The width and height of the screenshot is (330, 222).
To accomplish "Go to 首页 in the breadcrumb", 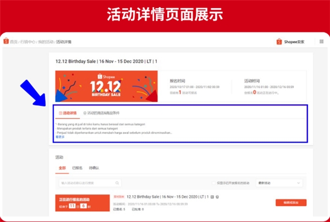I will coord(14,42).
